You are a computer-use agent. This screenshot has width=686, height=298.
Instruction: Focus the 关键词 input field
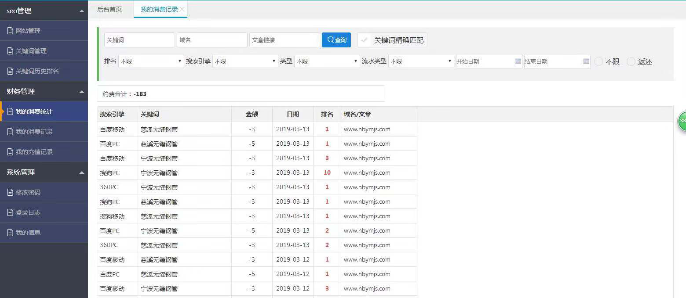(x=139, y=40)
